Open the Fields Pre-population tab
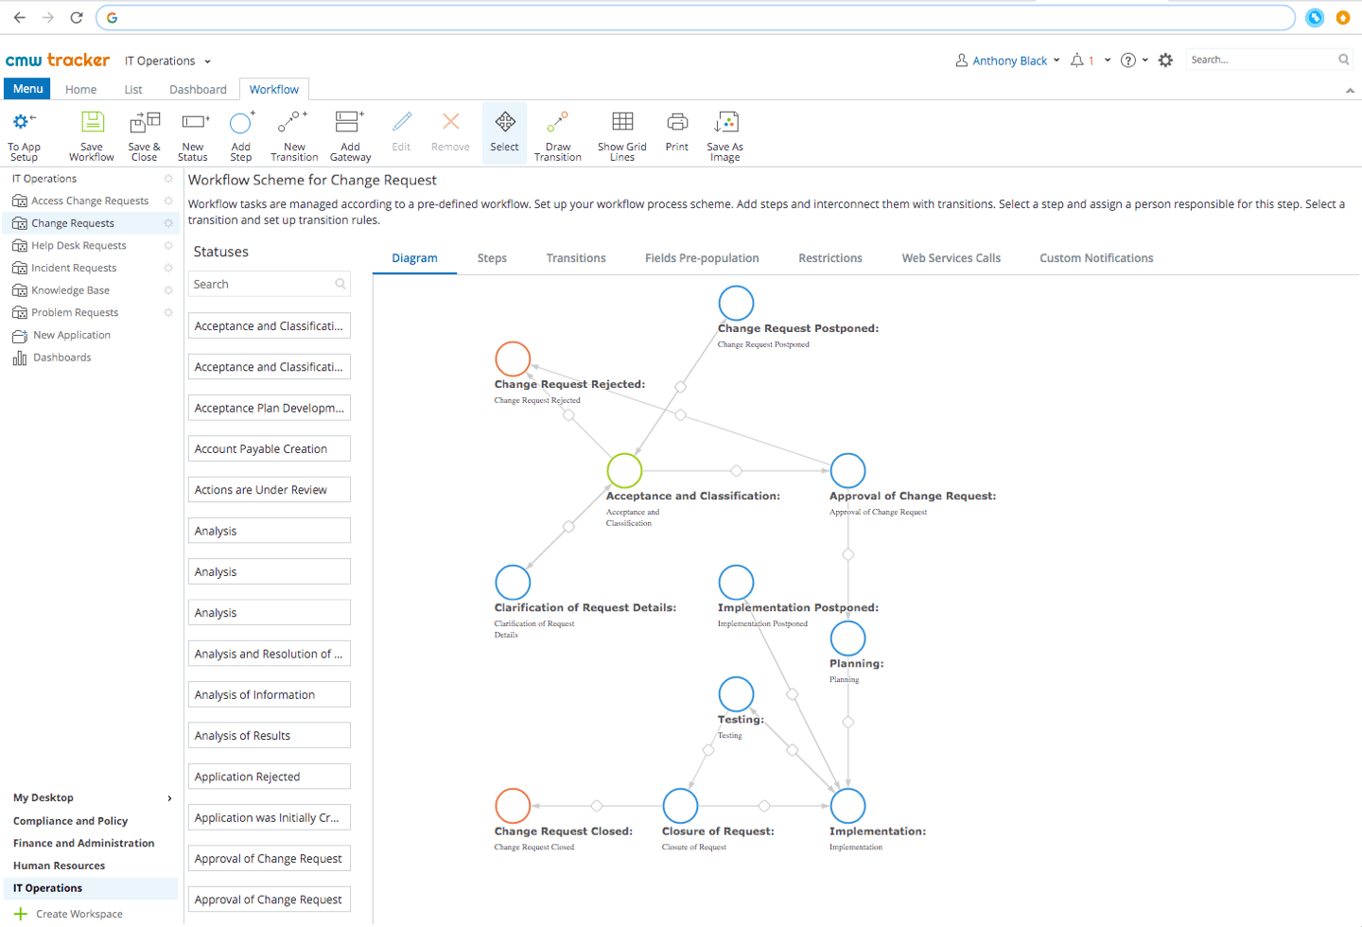Image resolution: width=1362 pixels, height=927 pixels. (702, 258)
